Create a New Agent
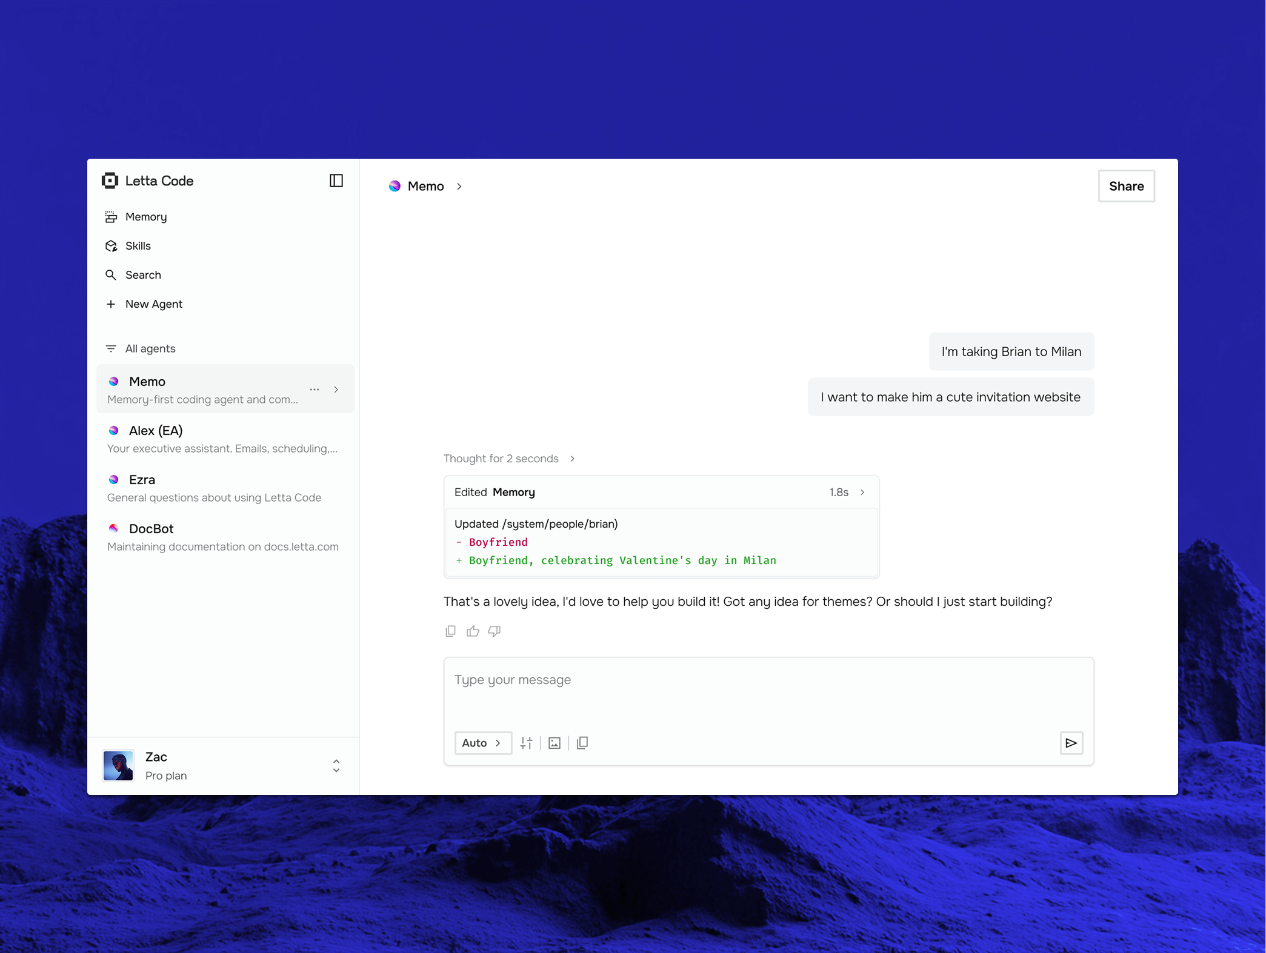Image resolution: width=1266 pixels, height=953 pixels. (x=153, y=304)
